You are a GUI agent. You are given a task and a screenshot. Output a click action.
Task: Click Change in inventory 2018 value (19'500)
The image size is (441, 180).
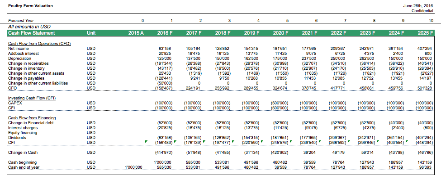(223, 68)
